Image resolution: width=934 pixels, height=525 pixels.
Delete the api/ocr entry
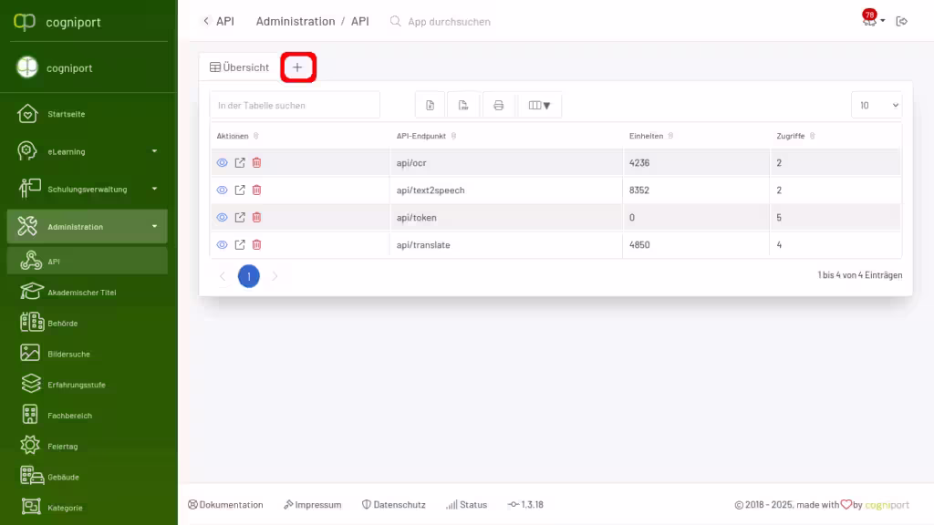point(256,163)
